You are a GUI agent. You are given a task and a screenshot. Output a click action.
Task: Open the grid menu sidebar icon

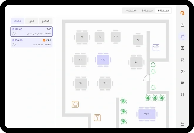(x=182, y=60)
